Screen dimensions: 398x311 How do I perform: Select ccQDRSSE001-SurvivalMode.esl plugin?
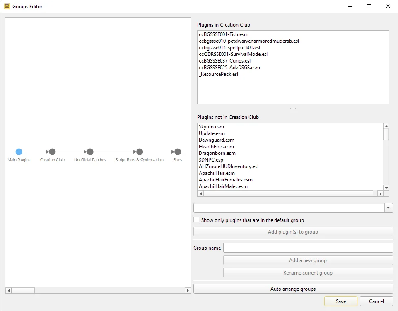pyautogui.click(x=233, y=54)
